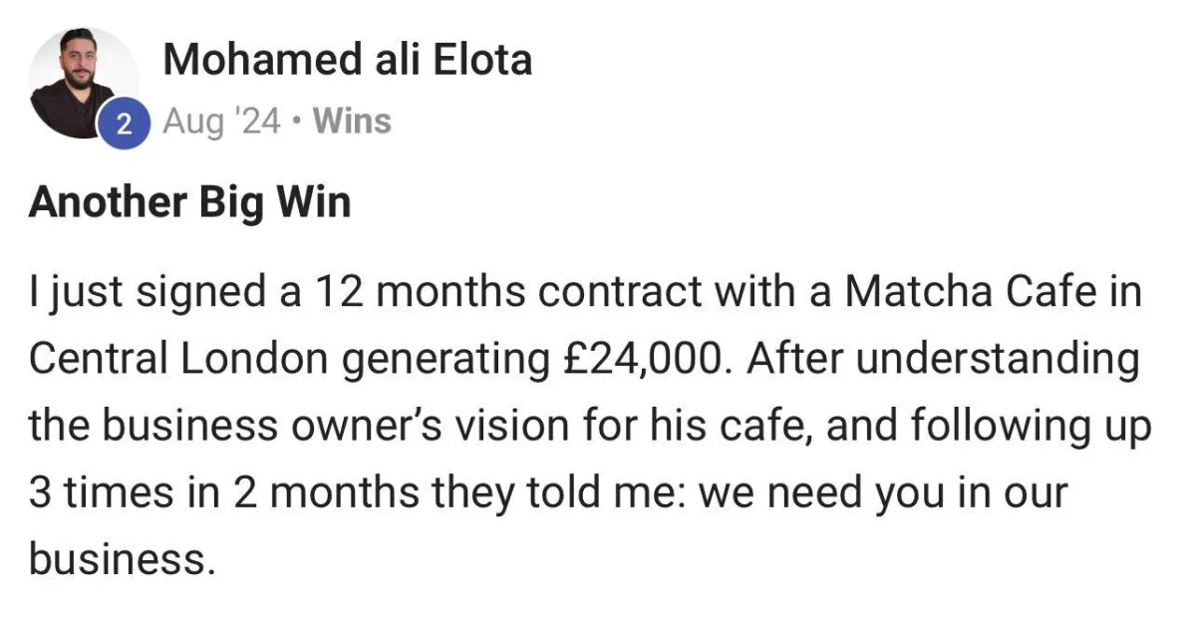
Task: Open the author name Mohamed ali Elota
Action: click(x=348, y=61)
